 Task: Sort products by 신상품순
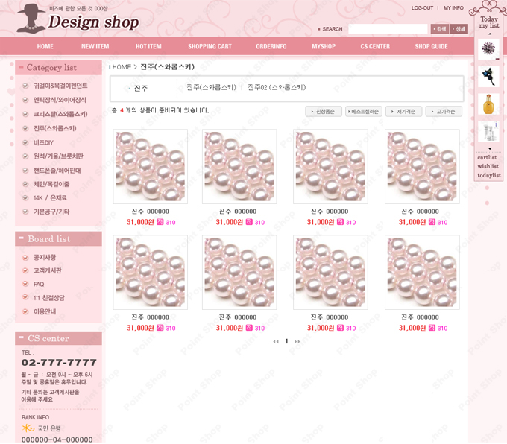coord(324,112)
